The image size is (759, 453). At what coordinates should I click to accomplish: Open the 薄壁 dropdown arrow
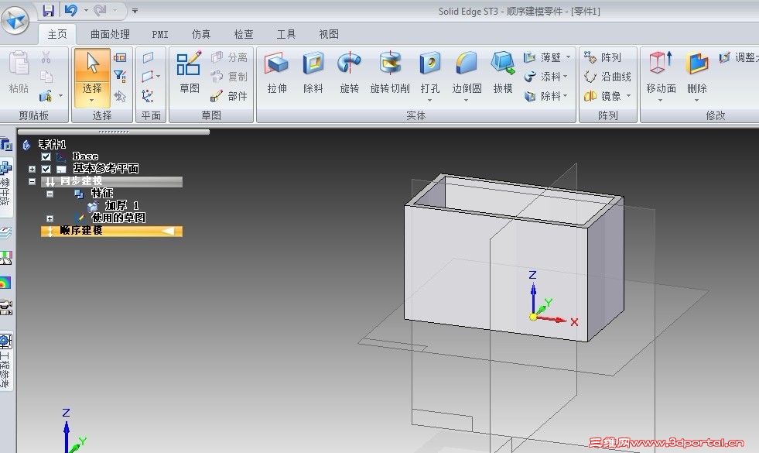568,57
